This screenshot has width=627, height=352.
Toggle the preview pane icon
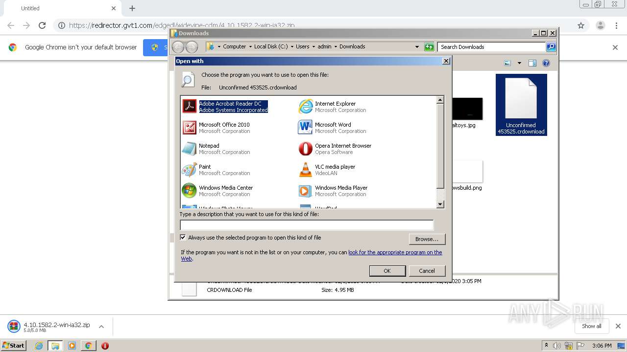(532, 63)
